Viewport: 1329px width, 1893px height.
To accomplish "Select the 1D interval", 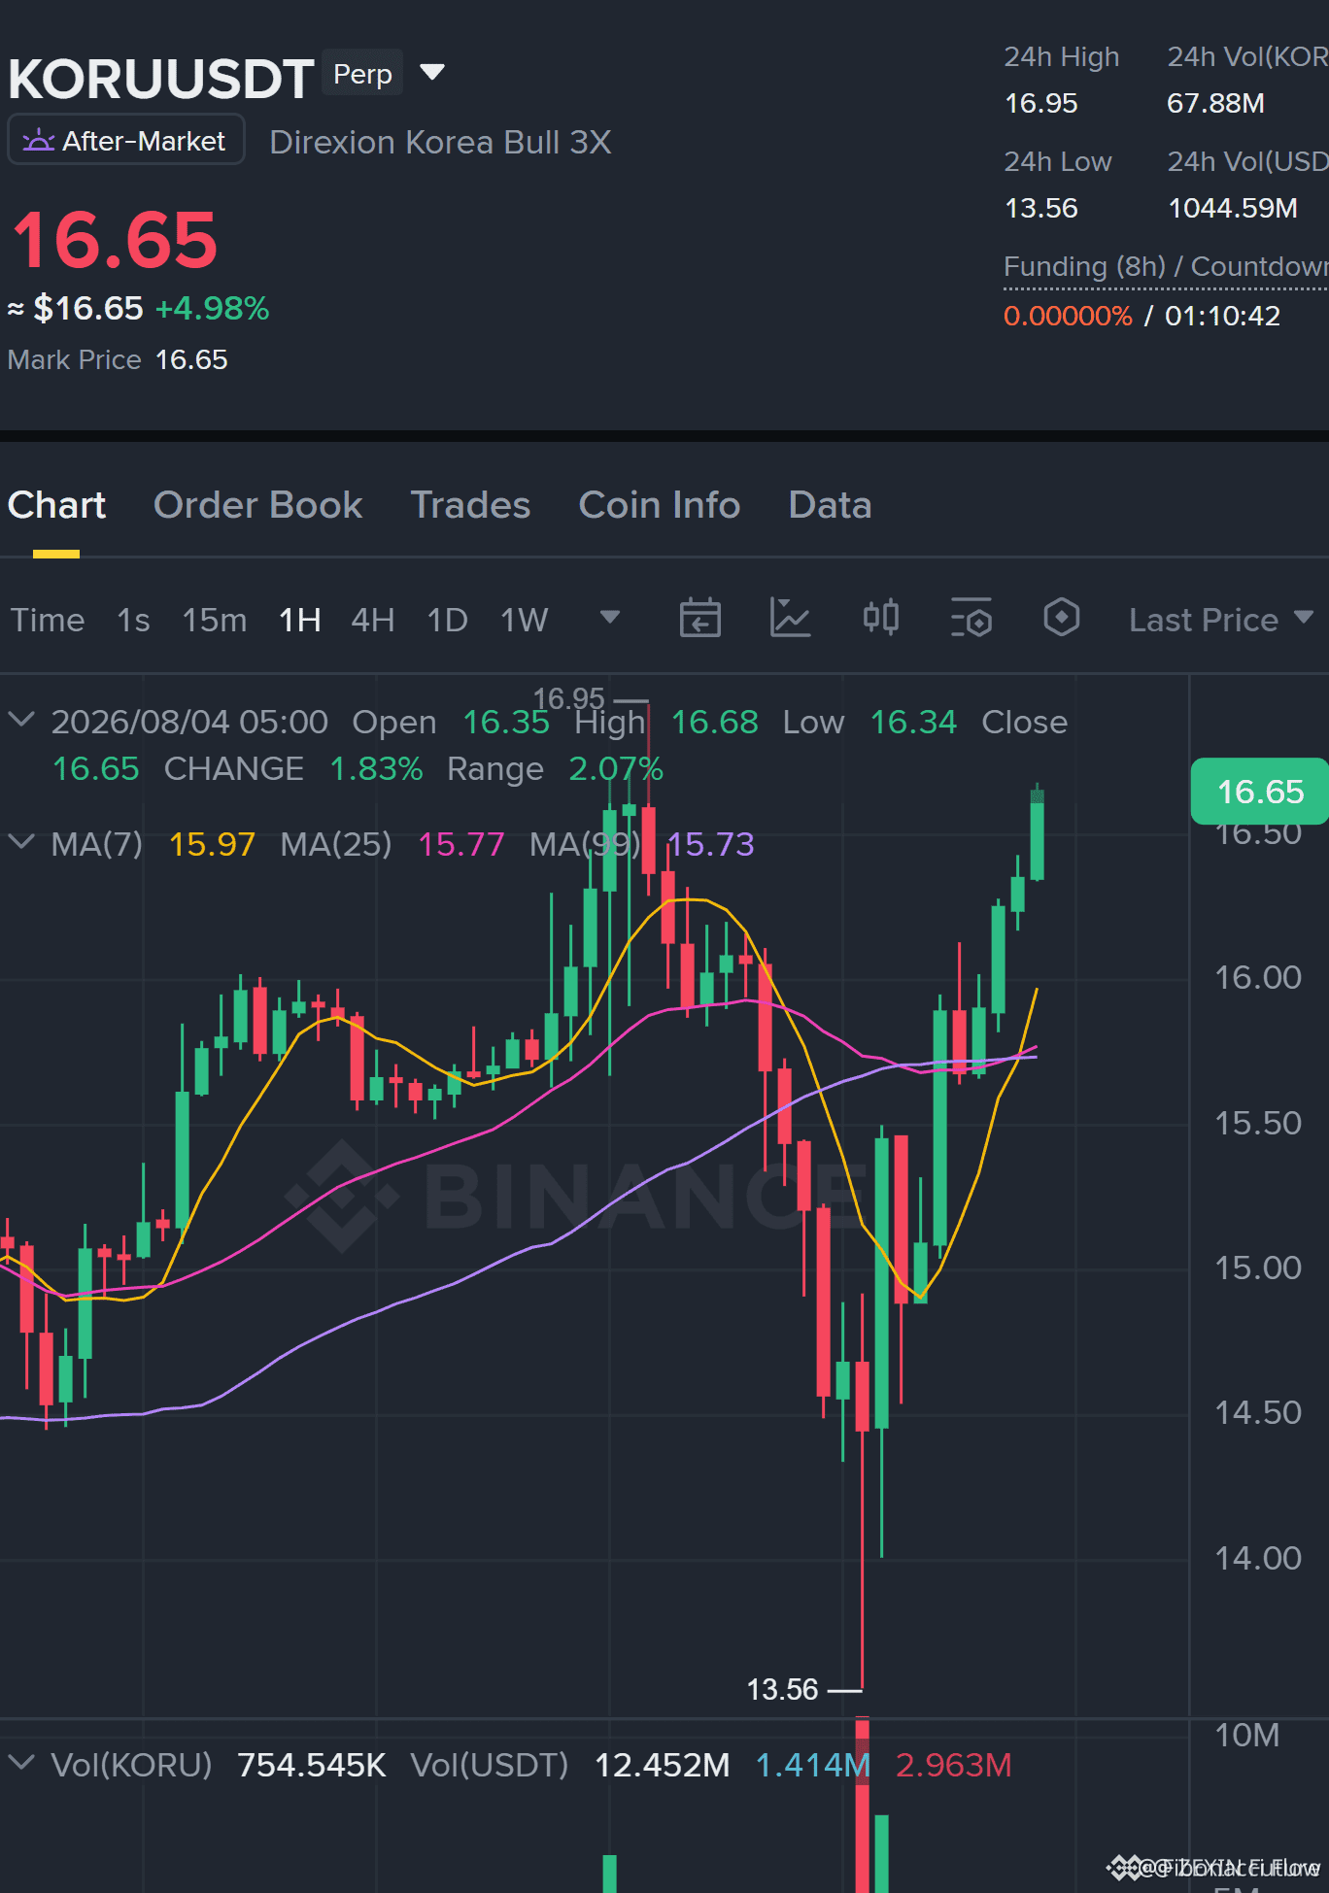I will click(448, 620).
